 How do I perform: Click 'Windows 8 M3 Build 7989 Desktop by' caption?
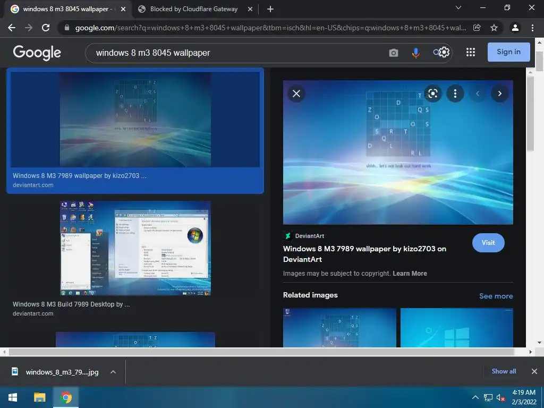click(x=71, y=304)
